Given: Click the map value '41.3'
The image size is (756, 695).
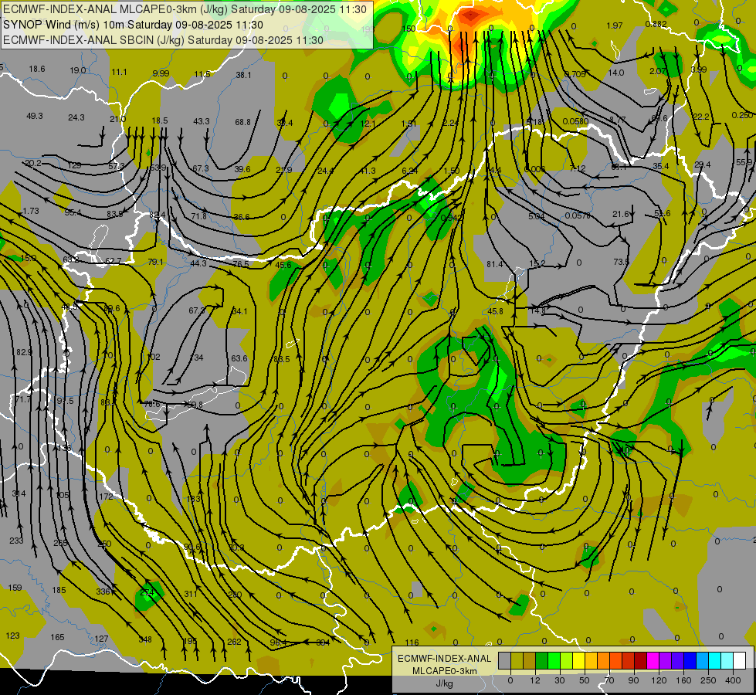Looking at the screenshot, I should pyautogui.click(x=368, y=171).
